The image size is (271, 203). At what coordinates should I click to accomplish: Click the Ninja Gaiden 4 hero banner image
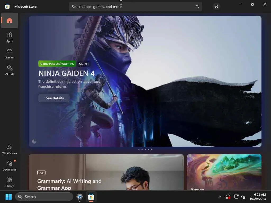145,81
